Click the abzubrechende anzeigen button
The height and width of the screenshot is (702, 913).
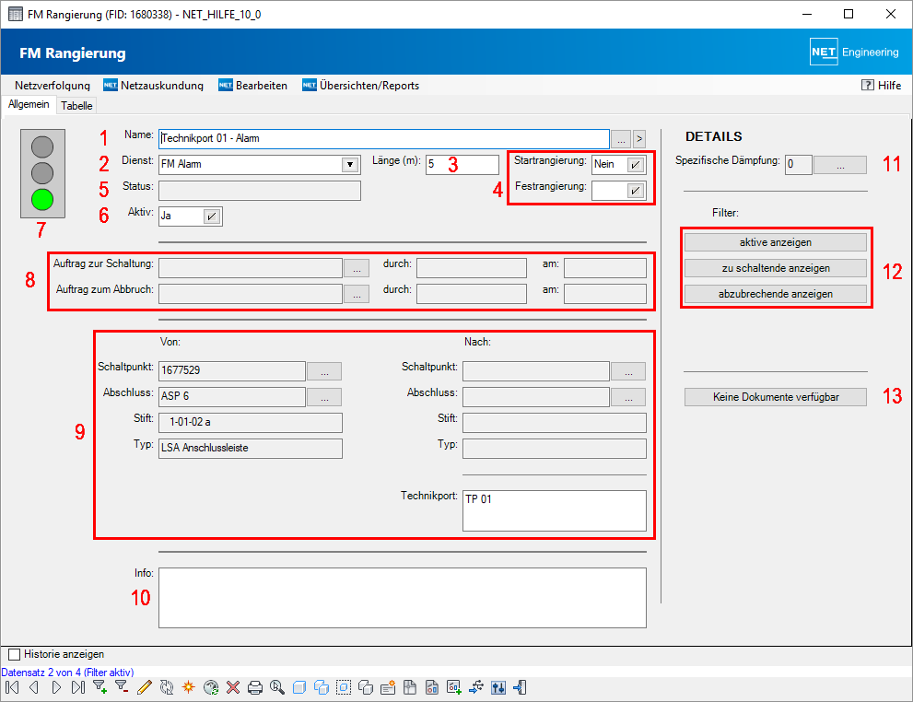(776, 294)
